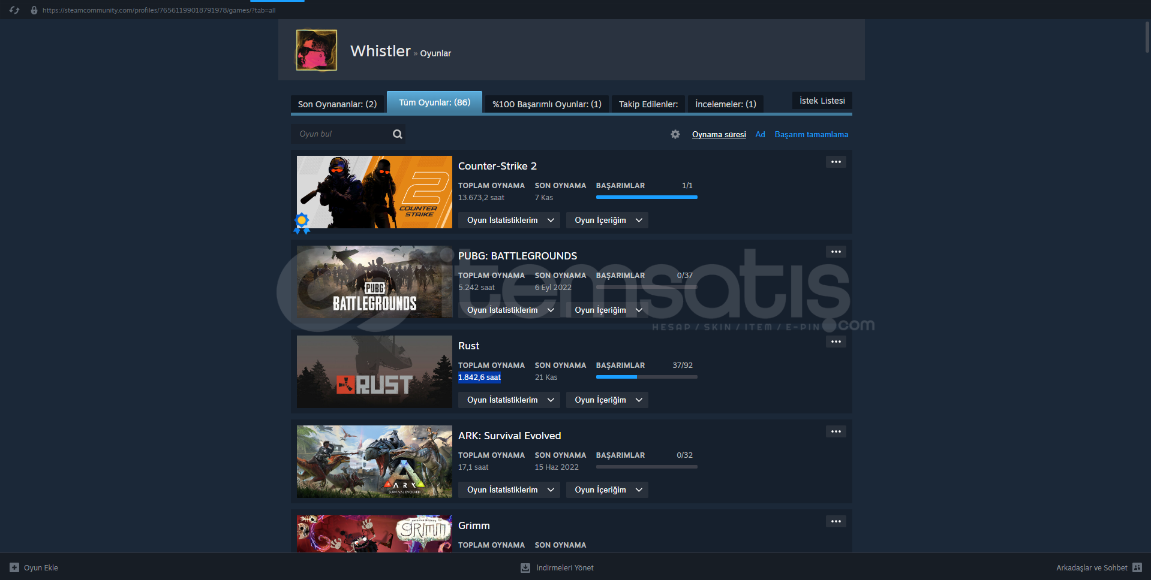Open Rust game thumbnail
The image size is (1151, 580).
374,371
